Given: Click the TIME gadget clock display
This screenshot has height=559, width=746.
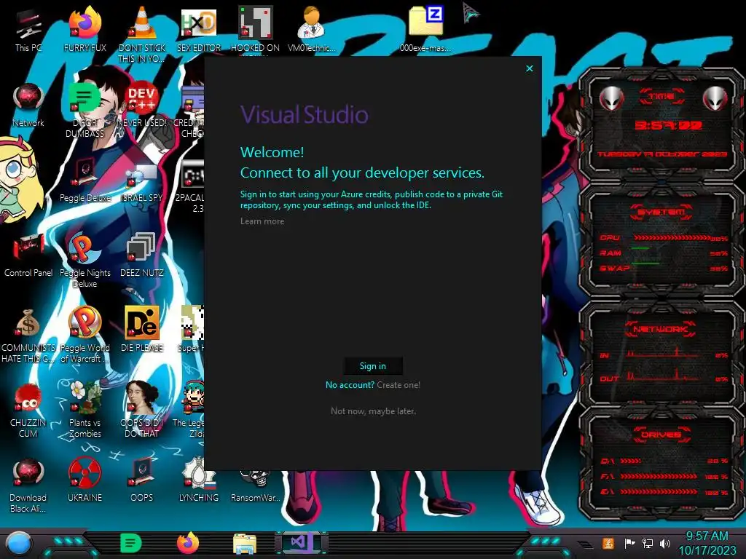Looking at the screenshot, I should [669, 125].
